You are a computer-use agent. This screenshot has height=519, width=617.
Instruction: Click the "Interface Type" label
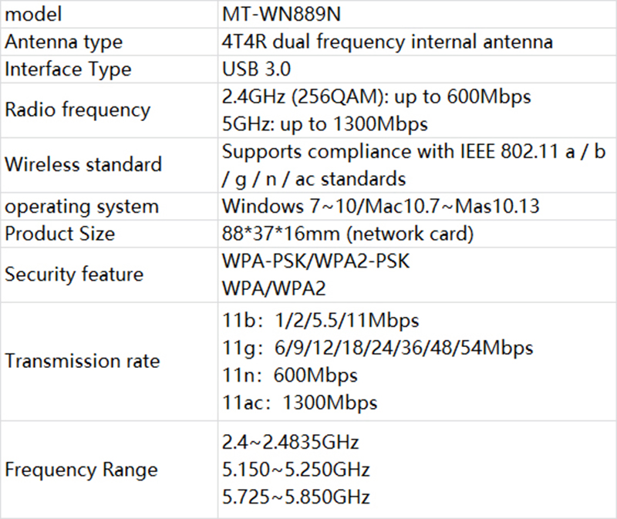68,69
